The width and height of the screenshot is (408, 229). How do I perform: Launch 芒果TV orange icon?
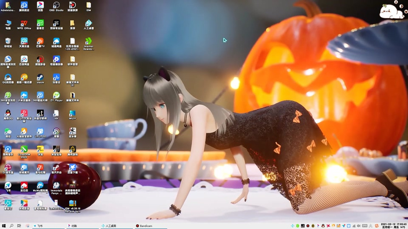(40, 42)
